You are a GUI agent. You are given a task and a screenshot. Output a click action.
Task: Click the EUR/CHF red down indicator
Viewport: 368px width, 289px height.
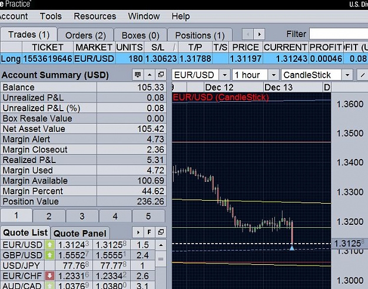tap(49, 275)
